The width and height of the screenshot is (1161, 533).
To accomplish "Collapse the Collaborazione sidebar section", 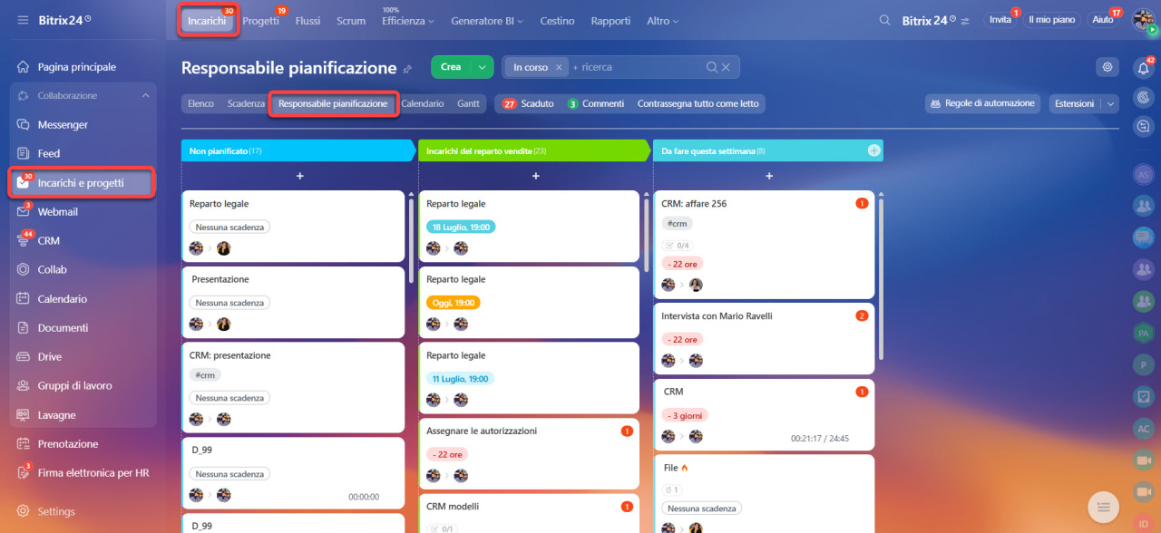I will [x=145, y=96].
